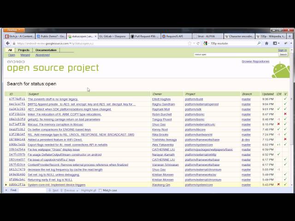
Task: Open owner Raphael Moll
Action: point(161,109)
